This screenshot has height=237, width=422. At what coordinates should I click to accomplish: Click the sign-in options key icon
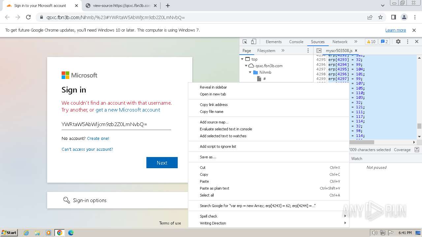[x=67, y=200]
